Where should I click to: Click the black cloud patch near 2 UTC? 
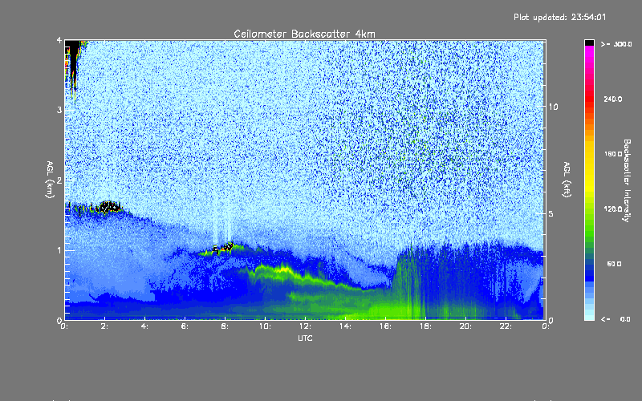(110, 207)
